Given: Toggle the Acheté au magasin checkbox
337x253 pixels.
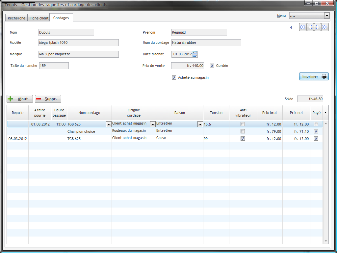Looking at the screenshot, I should tap(174, 78).
